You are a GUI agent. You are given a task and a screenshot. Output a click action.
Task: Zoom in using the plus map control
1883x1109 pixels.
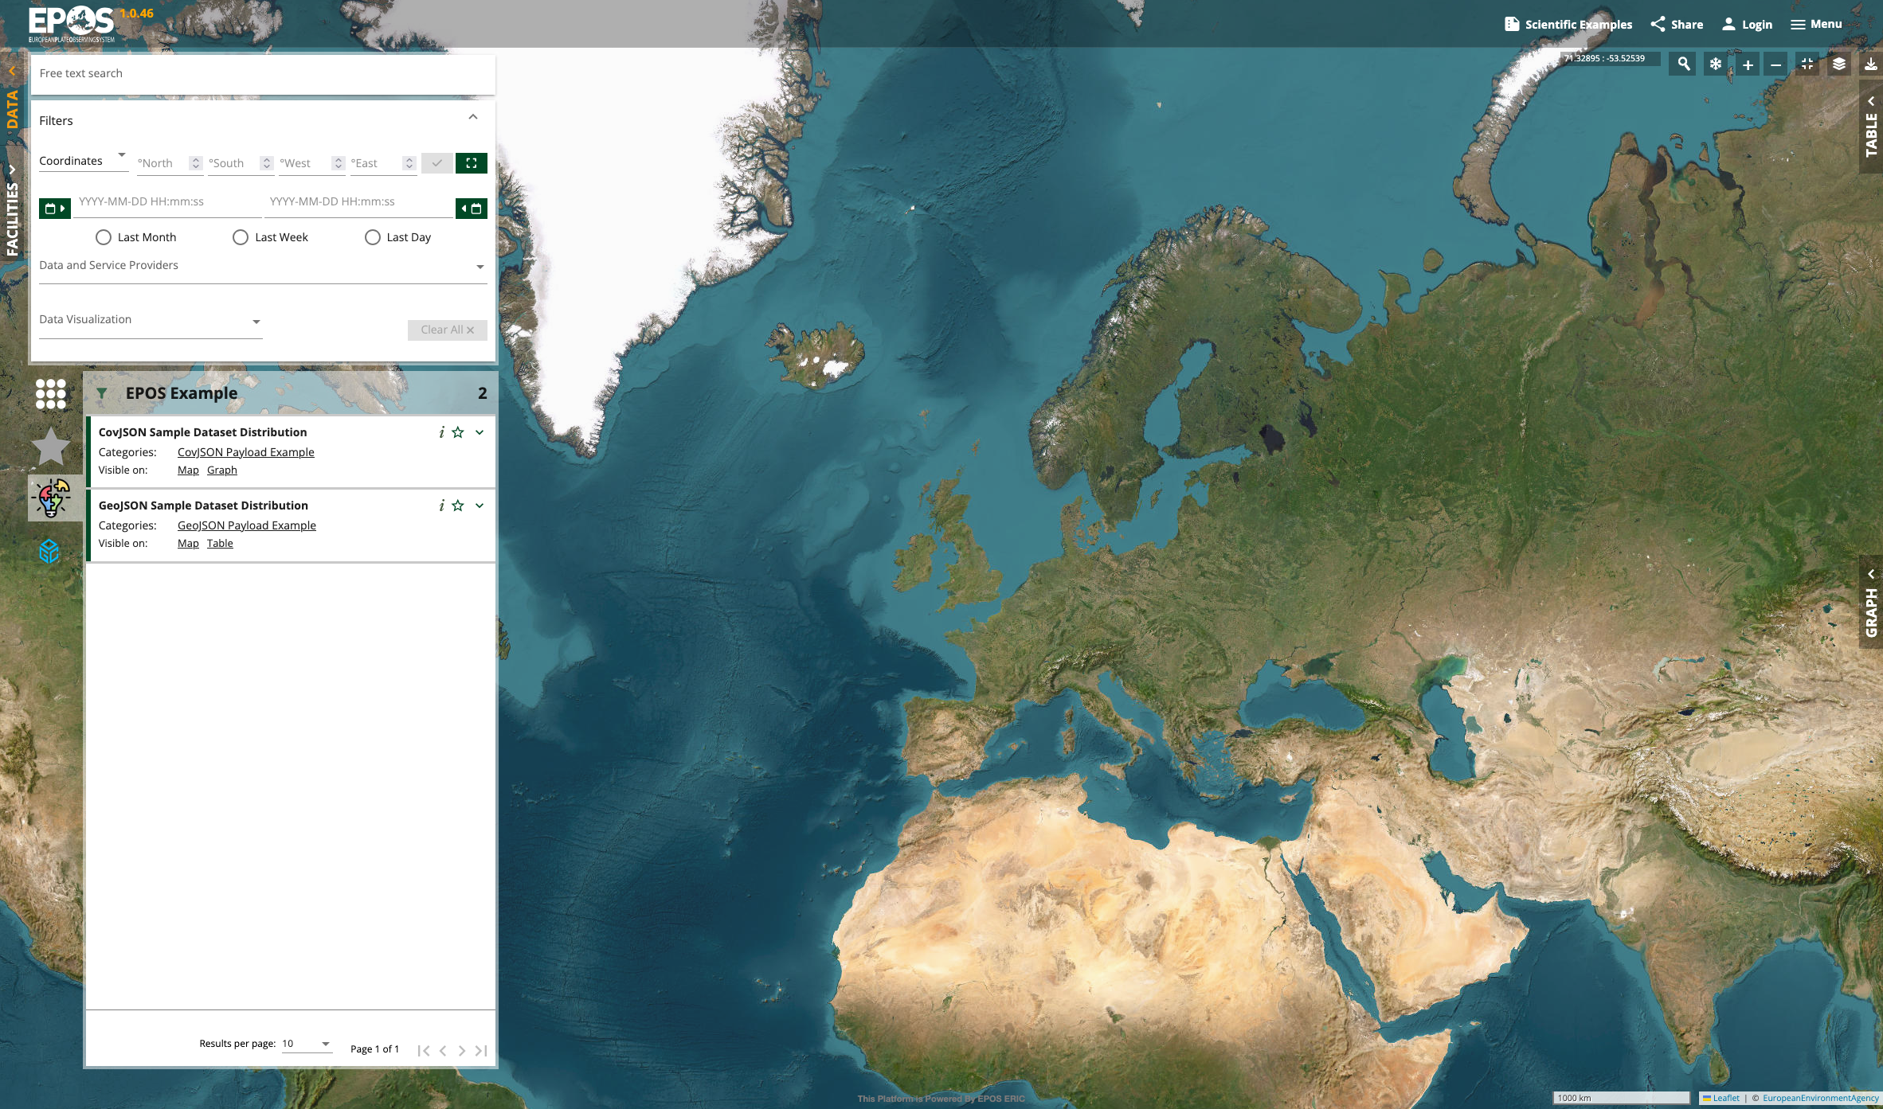point(1747,64)
